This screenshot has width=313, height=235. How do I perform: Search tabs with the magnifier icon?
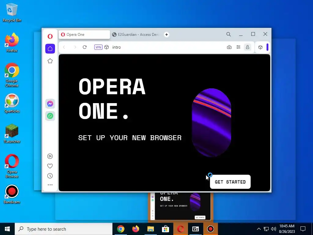pos(229,34)
